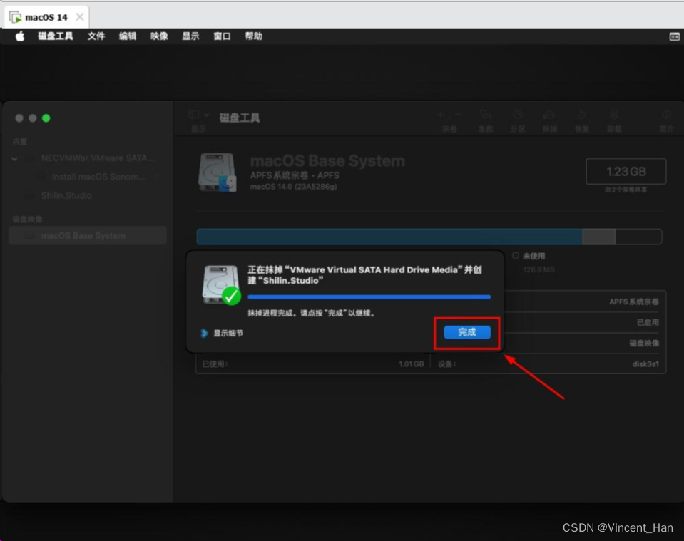Click the 急救 first aid toolbar icon

pyautogui.click(x=485, y=115)
